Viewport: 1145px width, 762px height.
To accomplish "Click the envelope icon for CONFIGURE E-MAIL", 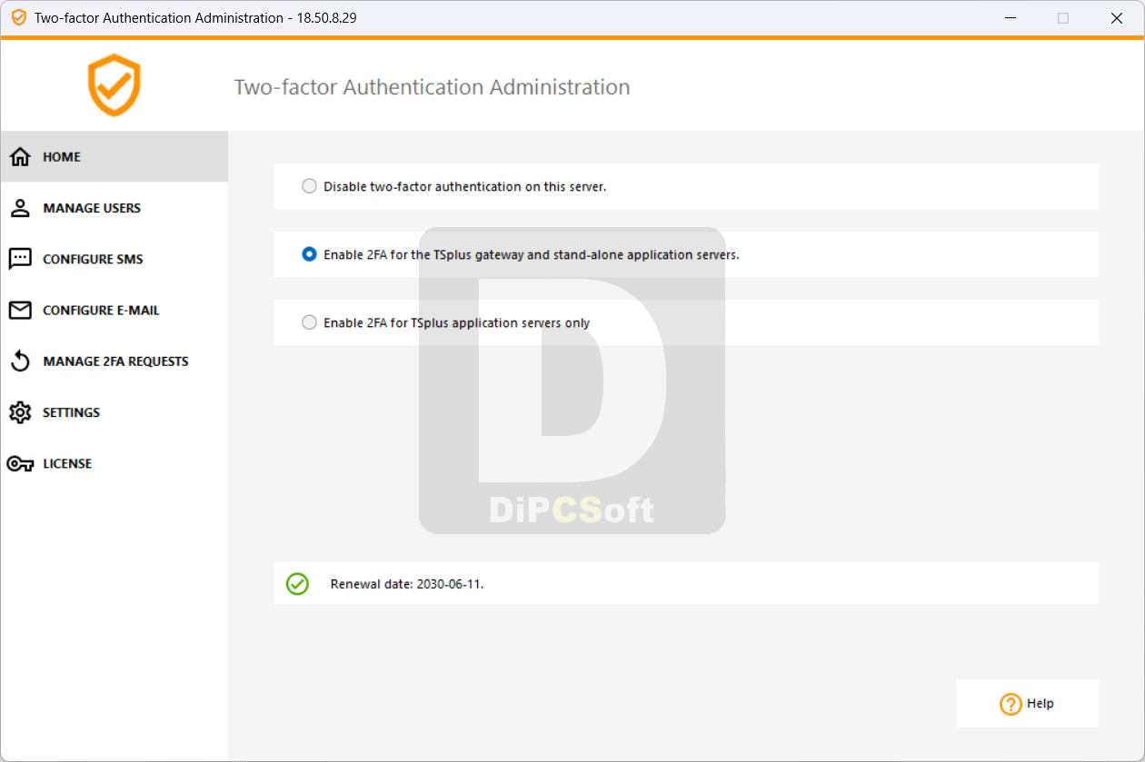I will pos(20,311).
